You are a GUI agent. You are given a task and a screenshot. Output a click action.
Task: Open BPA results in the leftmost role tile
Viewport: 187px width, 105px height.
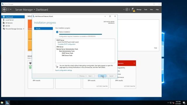coord(37,80)
